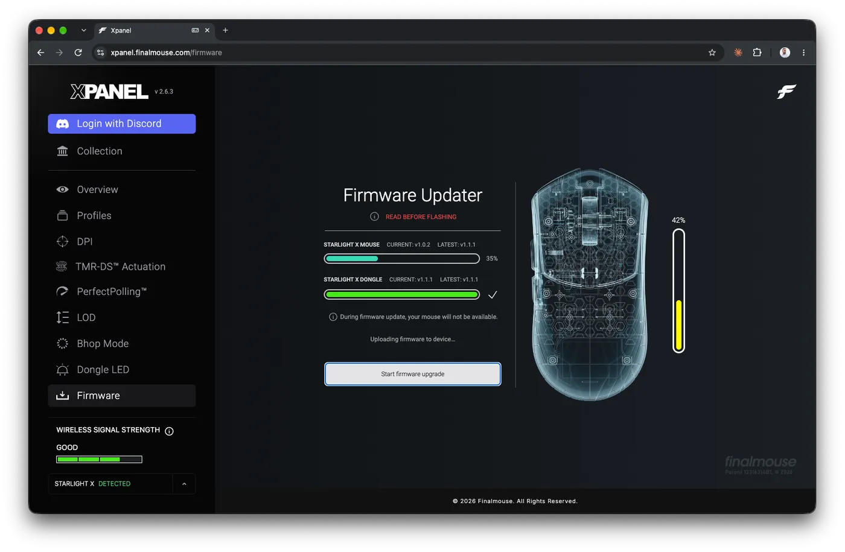Viewport: 845px width, 552px height.
Task: Reload the Xpanel page
Action: click(78, 52)
